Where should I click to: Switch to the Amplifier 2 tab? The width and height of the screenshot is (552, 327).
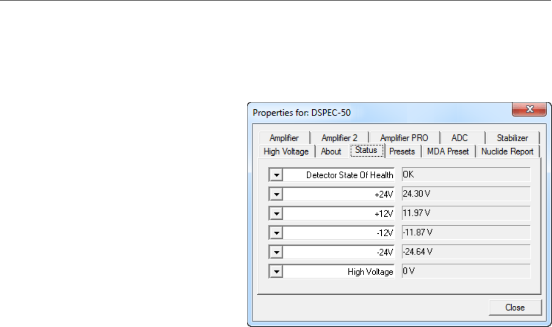pyautogui.click(x=339, y=138)
